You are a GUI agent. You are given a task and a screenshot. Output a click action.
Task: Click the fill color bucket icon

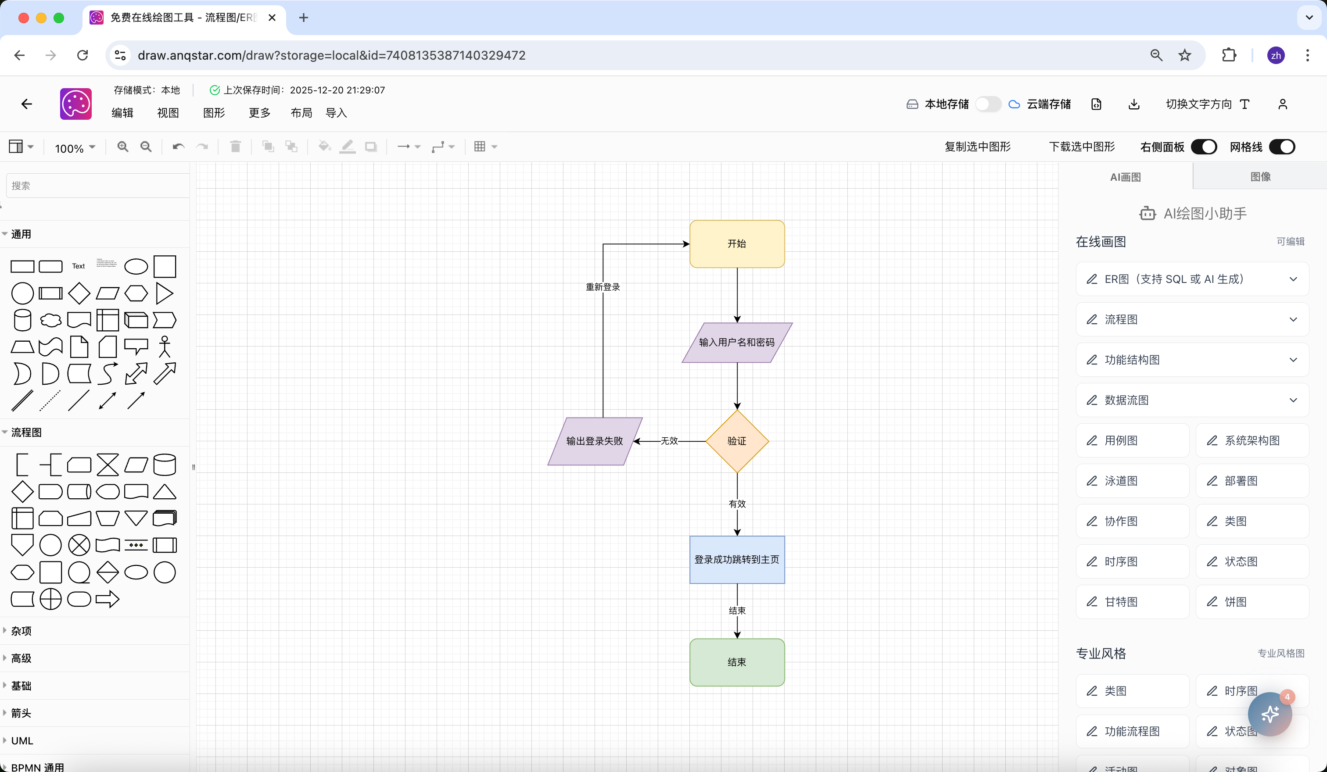coord(324,147)
